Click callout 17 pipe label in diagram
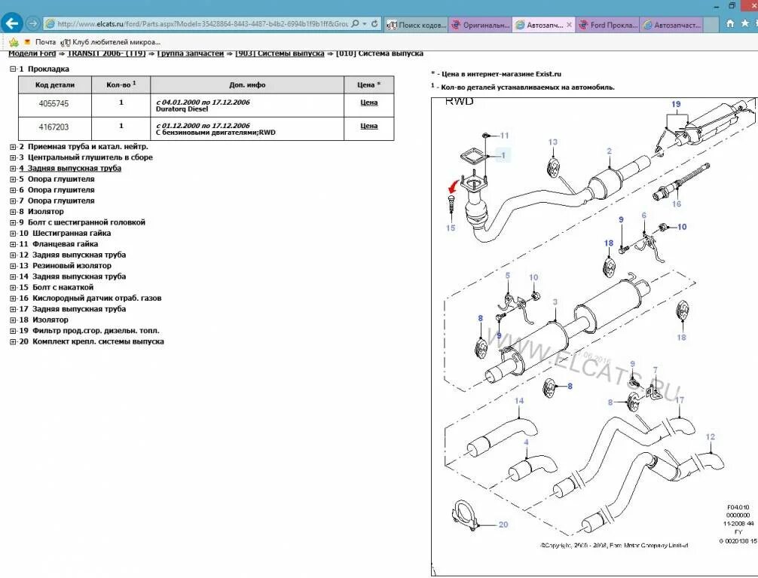This screenshot has width=758, height=578. point(680,399)
